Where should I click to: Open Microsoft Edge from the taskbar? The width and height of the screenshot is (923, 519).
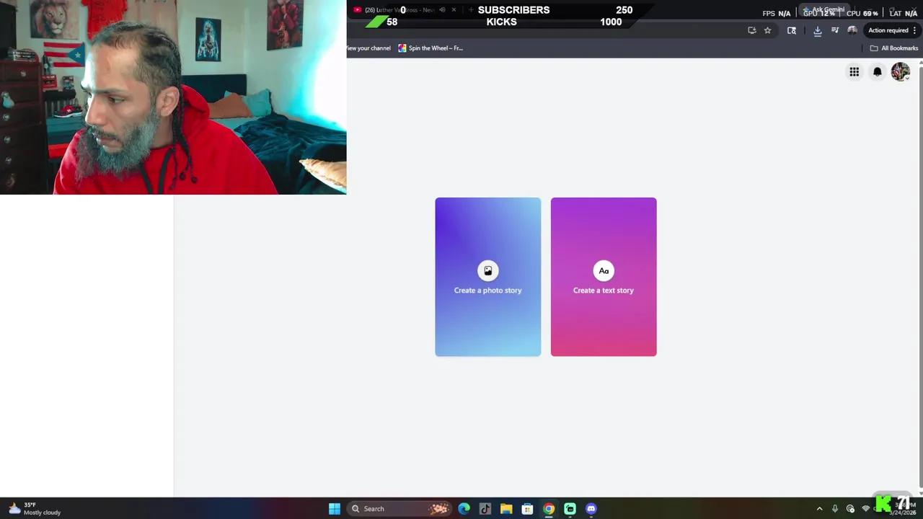[464, 509]
